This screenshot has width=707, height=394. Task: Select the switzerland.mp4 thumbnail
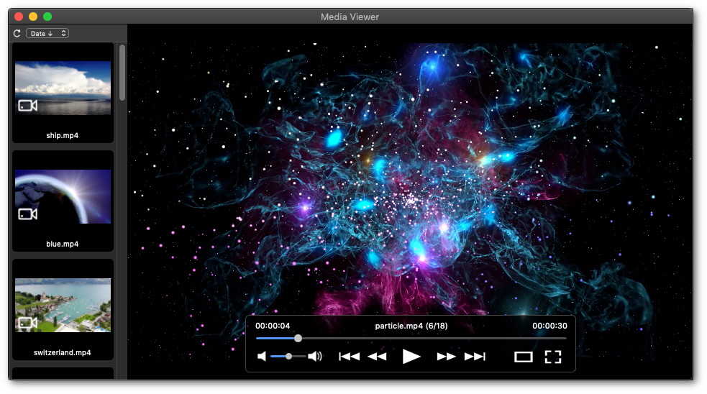coord(63,305)
